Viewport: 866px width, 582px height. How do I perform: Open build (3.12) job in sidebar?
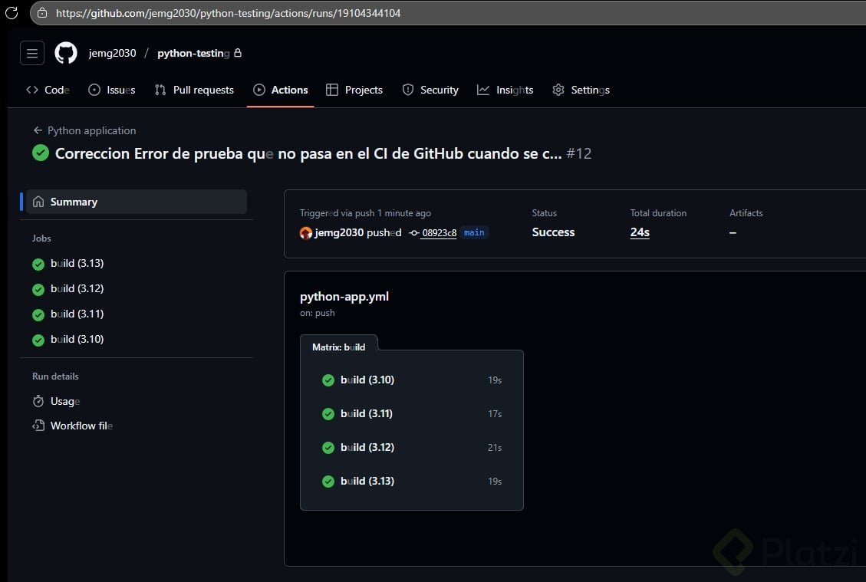tap(77, 289)
